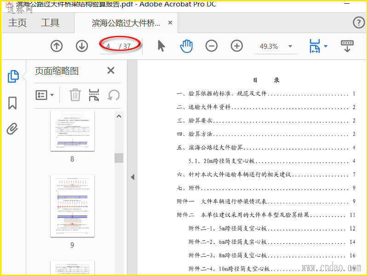The height and width of the screenshot is (276, 368).
Task: Click the print pages icon in thumbnails panel
Action: (x=94, y=95)
